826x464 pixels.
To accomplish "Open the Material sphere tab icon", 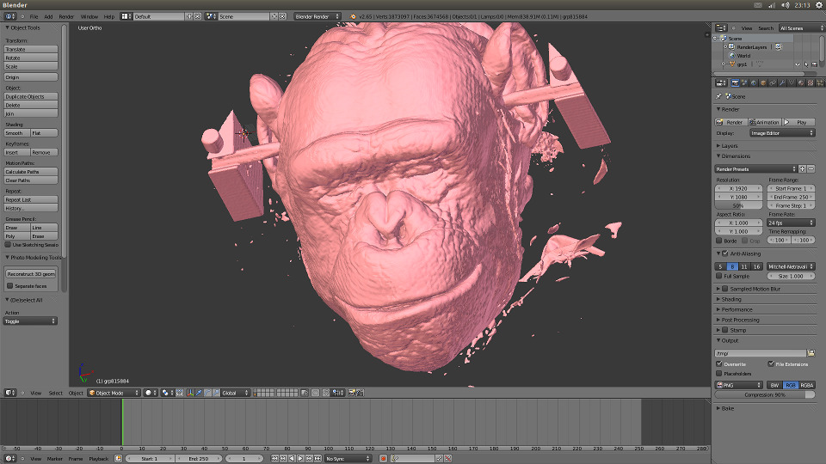I will (801, 83).
